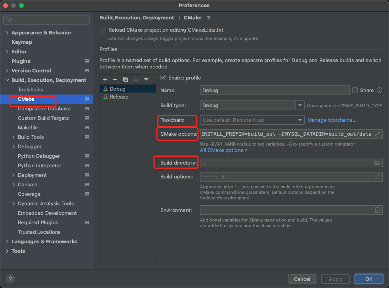This screenshot has height=288, width=389.
Task: Open the Help button at bottom left
Action: coord(10,279)
